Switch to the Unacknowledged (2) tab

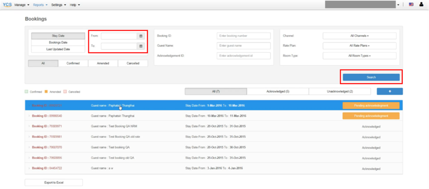coord(340,92)
